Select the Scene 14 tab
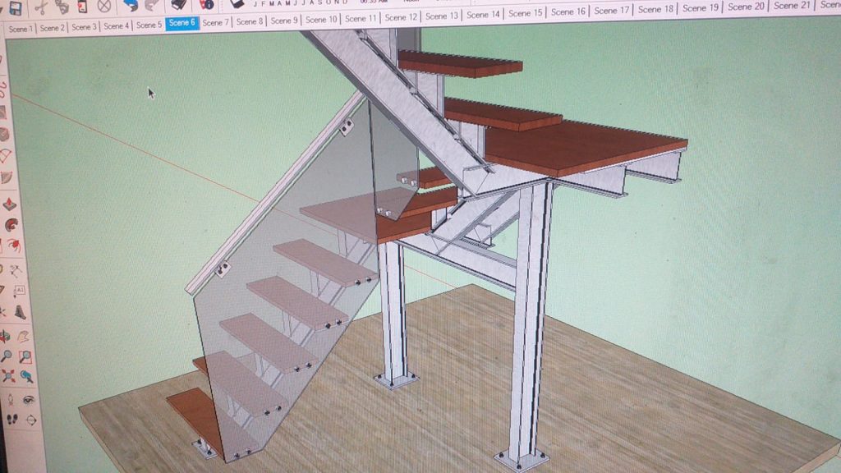The width and height of the screenshot is (841, 473). click(482, 15)
